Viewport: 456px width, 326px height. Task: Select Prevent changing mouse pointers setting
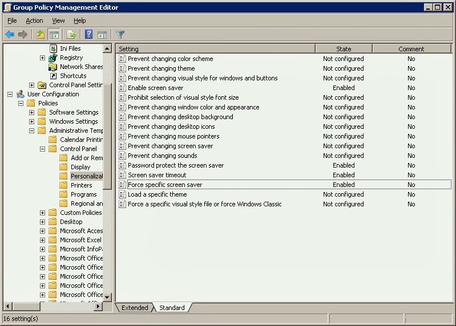(173, 136)
